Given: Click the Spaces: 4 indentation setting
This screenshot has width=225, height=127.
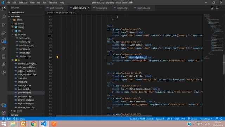Looking at the screenshot, I should (x=160, y=119).
